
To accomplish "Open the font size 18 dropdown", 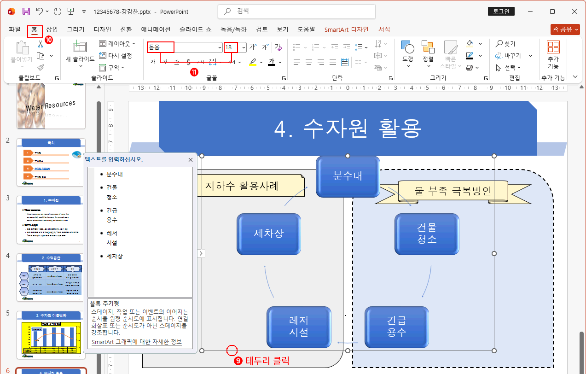I will 244,47.
